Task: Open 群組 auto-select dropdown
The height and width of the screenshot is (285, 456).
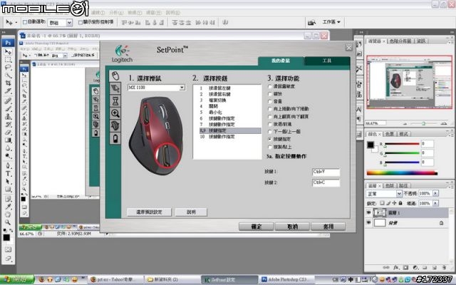Action: tap(69, 22)
